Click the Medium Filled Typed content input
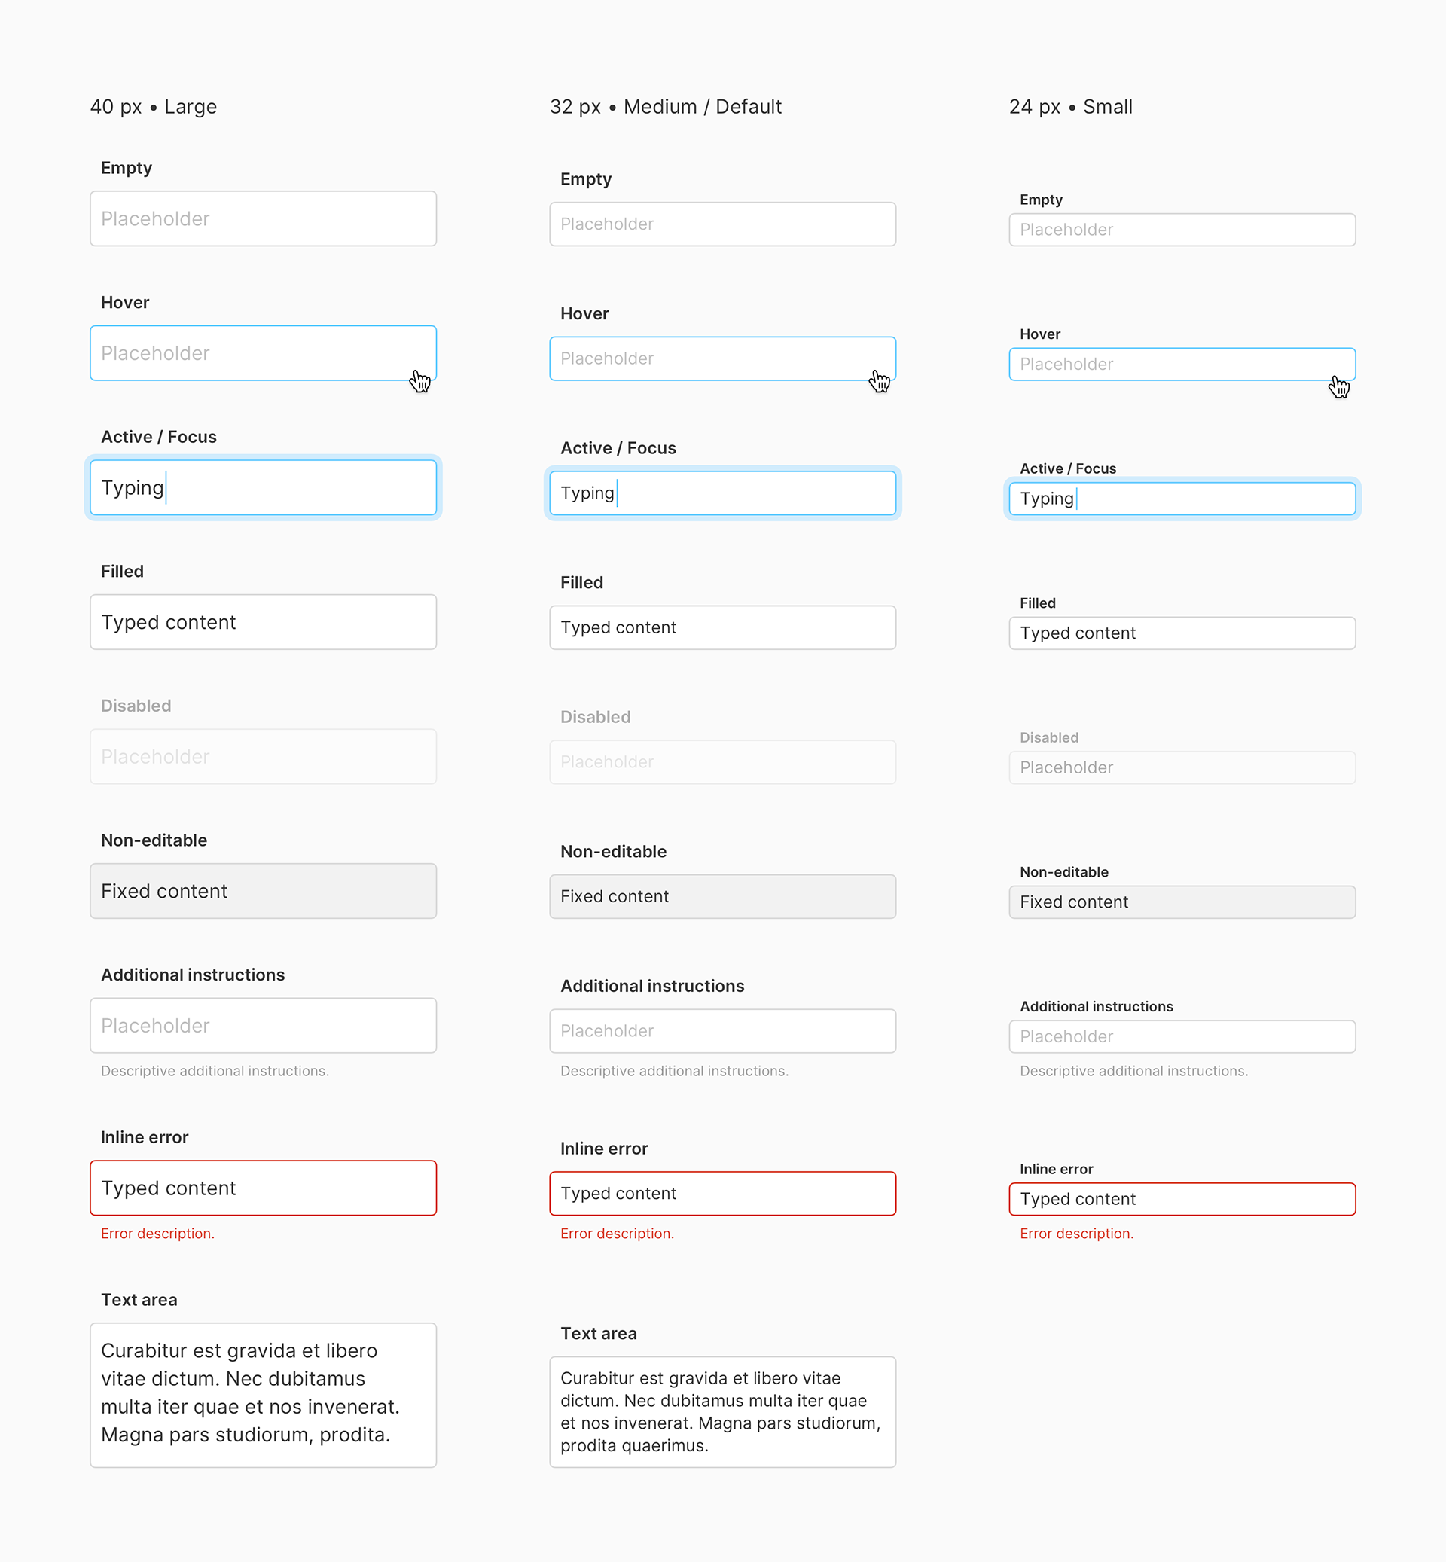Image resolution: width=1446 pixels, height=1562 pixels. pos(722,627)
